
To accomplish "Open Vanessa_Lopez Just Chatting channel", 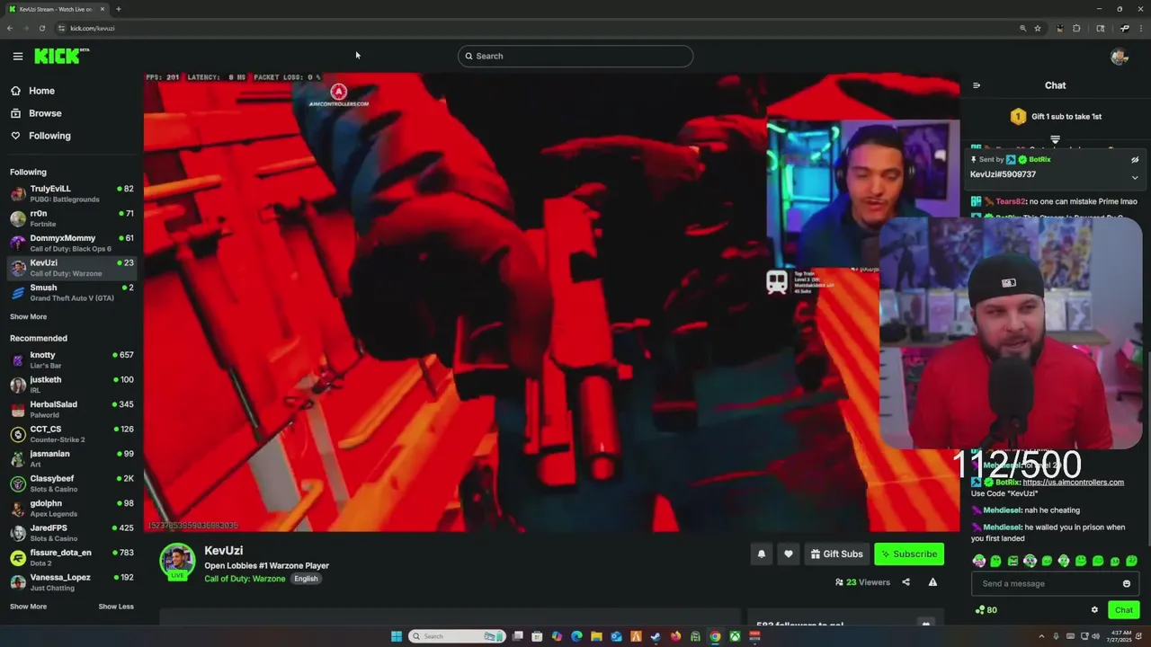I will point(71,582).
